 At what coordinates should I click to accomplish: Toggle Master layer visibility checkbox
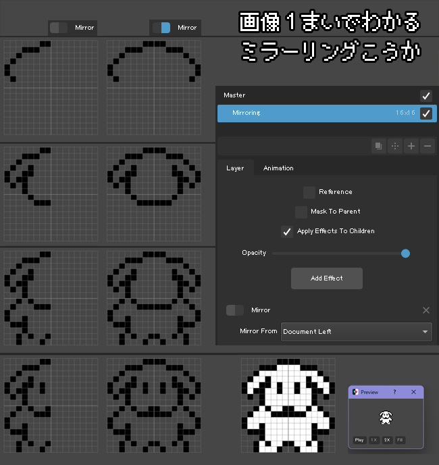click(x=426, y=96)
